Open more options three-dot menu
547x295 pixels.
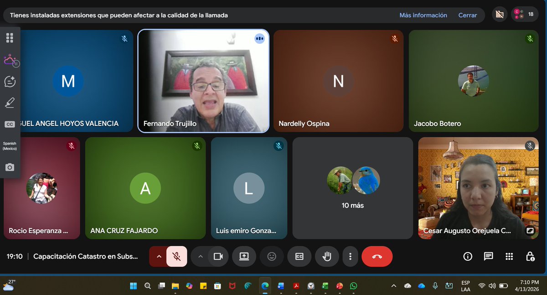point(350,256)
